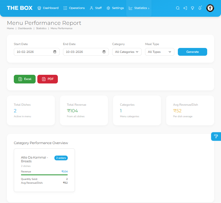Click the Home breadcrumb link
The height and width of the screenshot is (203, 221).
pos(10,28)
